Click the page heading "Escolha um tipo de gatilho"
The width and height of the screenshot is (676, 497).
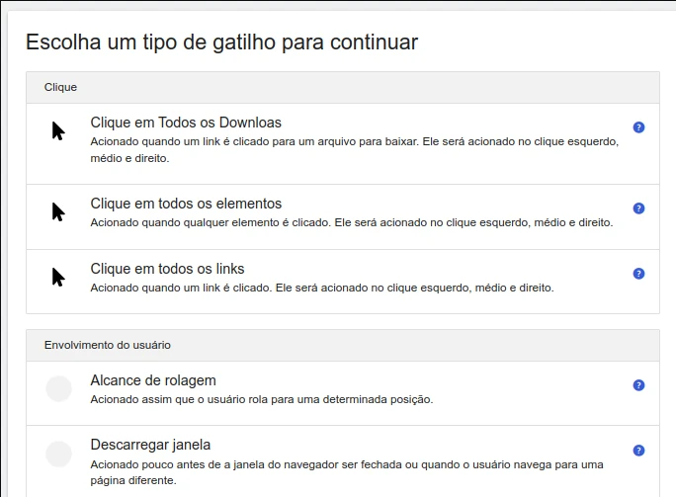tap(221, 42)
